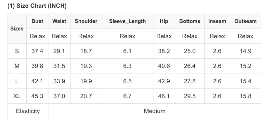Select the Inseam column header

tap(217, 21)
